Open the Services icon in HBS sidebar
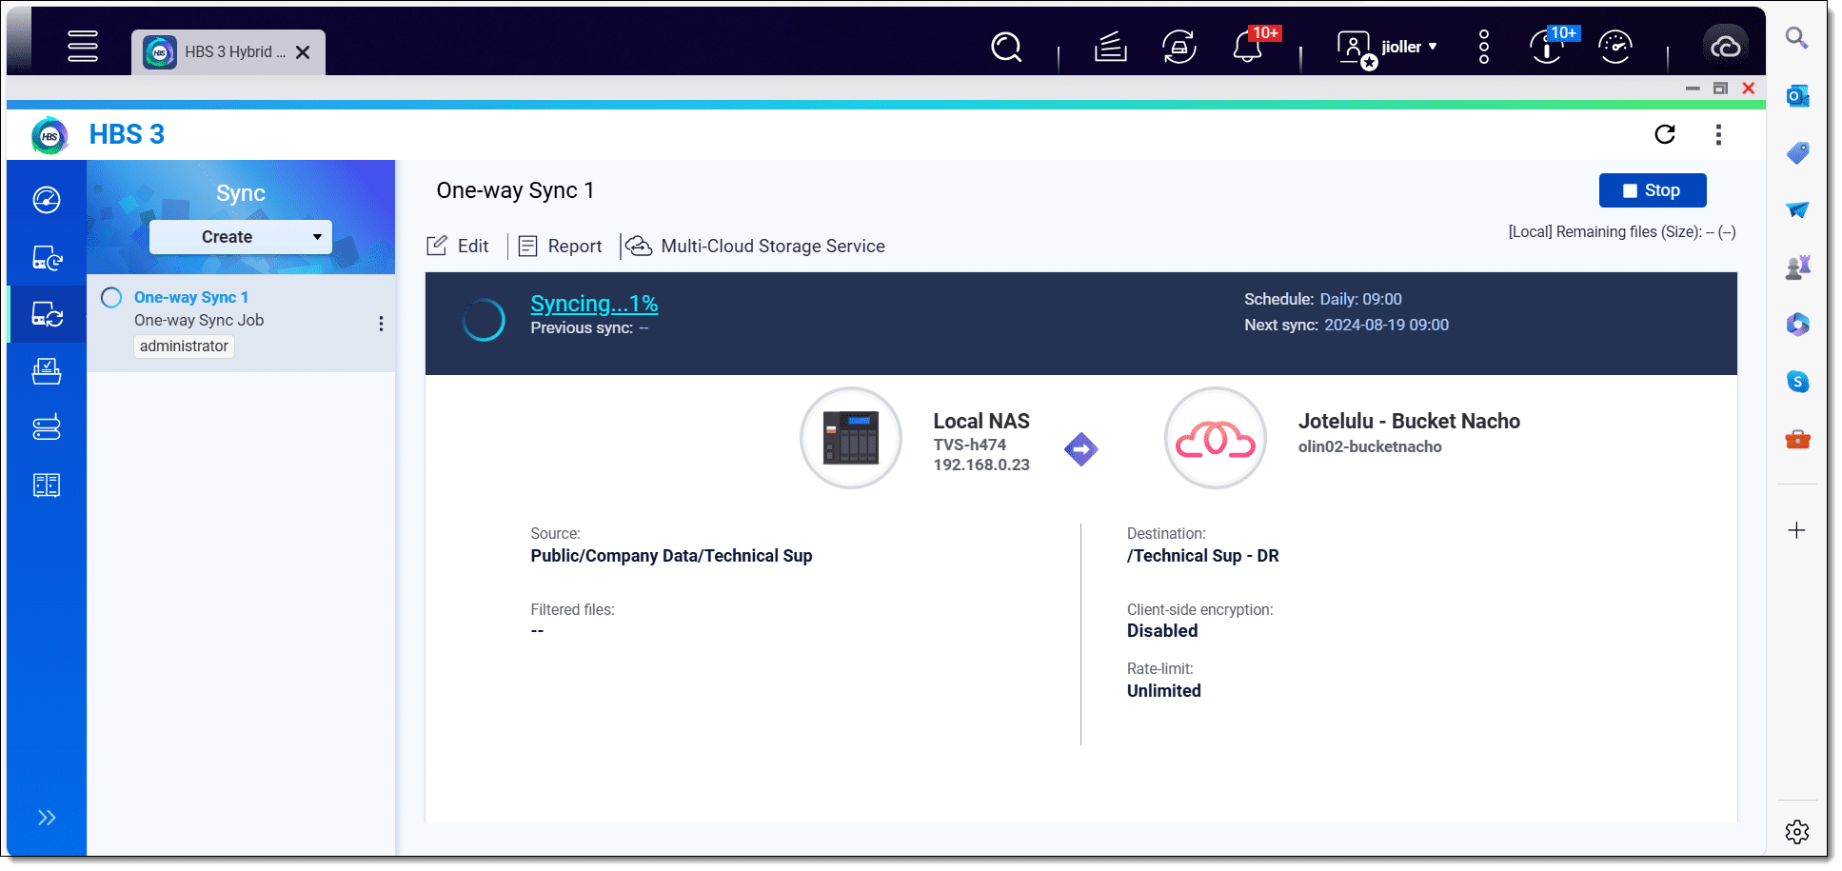1842x871 pixels. click(47, 371)
